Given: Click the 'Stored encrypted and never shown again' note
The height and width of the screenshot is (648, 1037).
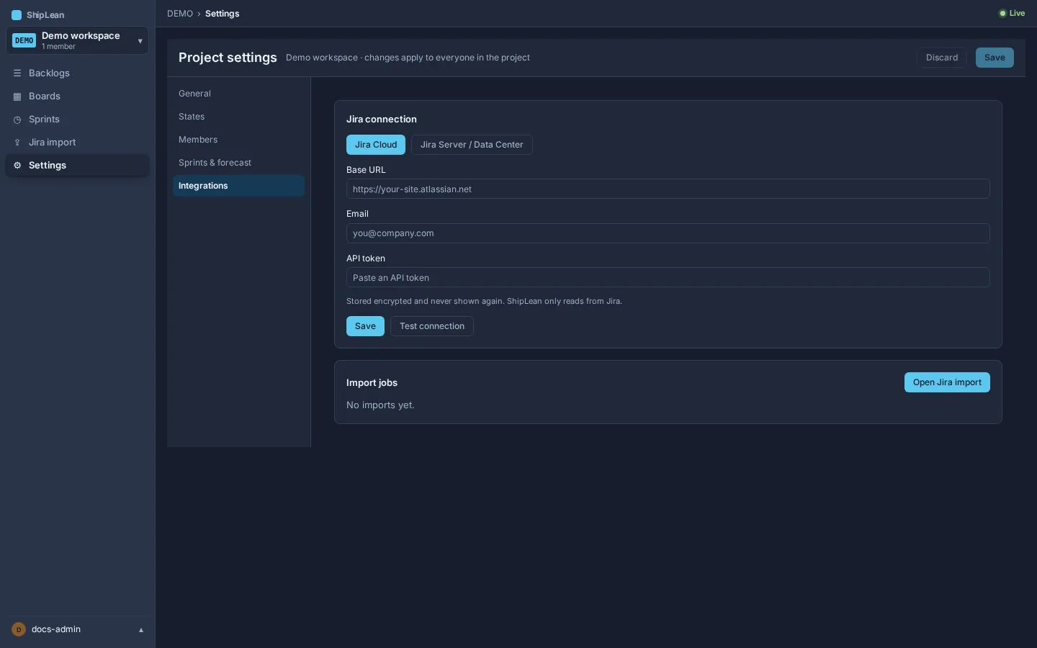Looking at the screenshot, I should coord(484,302).
